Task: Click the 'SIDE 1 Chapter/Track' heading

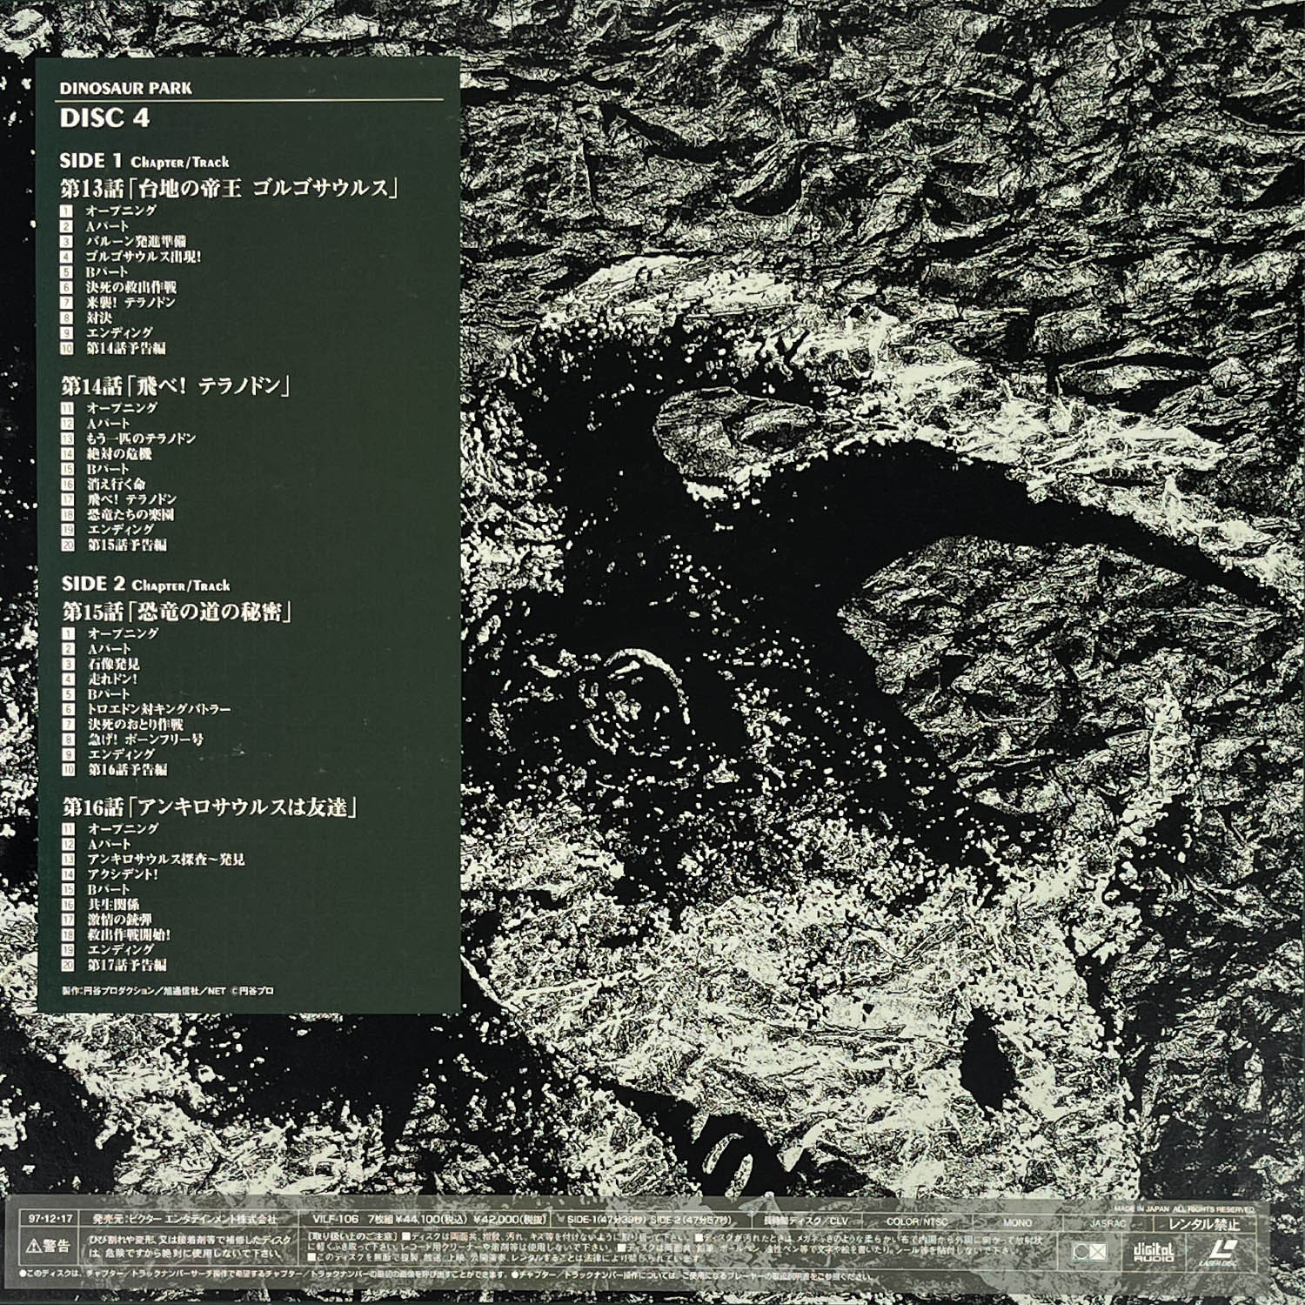Action: pos(144,161)
